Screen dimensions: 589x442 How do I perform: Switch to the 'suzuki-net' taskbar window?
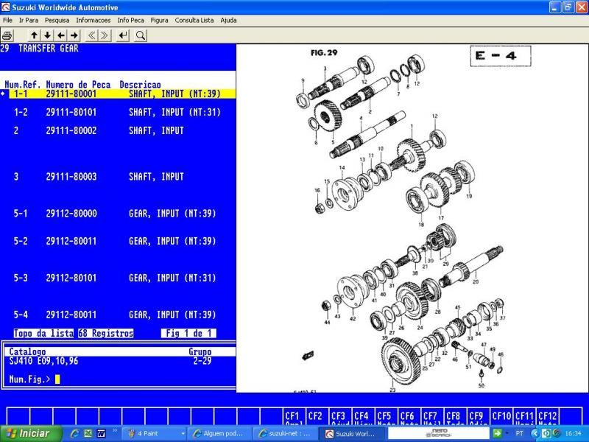click(285, 434)
